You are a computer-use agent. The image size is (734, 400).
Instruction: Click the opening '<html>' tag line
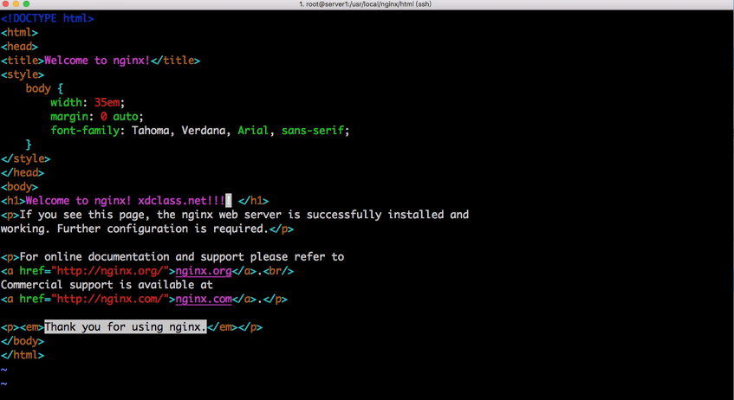(19, 32)
